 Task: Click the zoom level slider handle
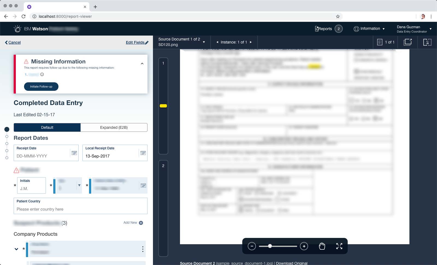coord(270,246)
